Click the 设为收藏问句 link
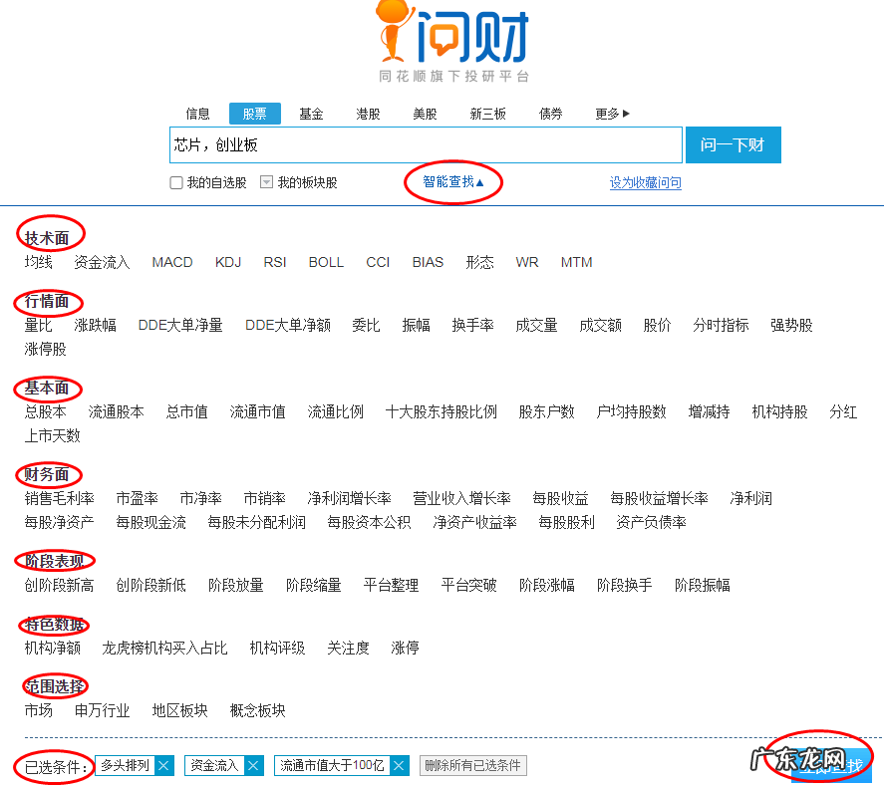 [645, 182]
